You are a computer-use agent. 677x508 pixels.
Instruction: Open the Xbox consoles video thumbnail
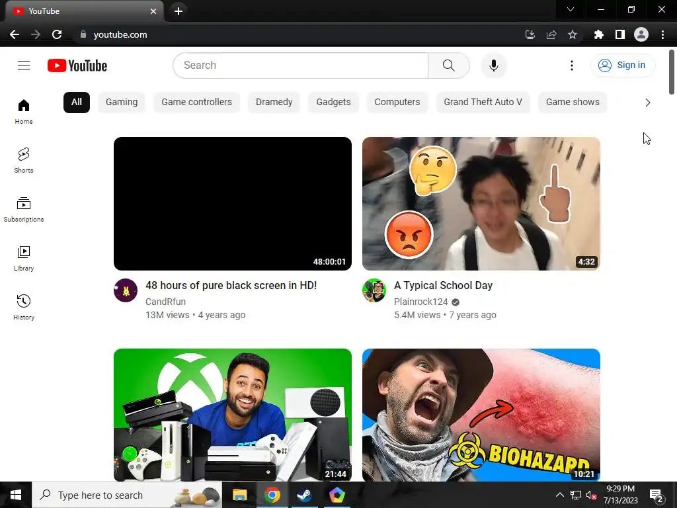point(233,415)
